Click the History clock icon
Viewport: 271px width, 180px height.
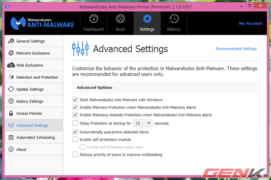click(x=174, y=19)
